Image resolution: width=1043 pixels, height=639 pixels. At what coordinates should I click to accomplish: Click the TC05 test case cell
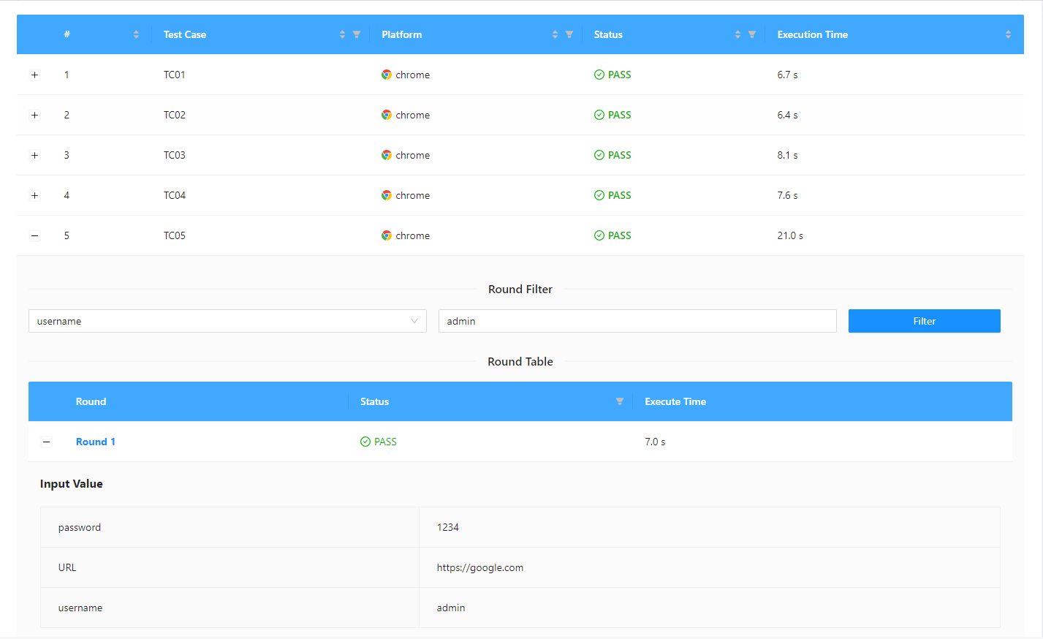coord(175,235)
